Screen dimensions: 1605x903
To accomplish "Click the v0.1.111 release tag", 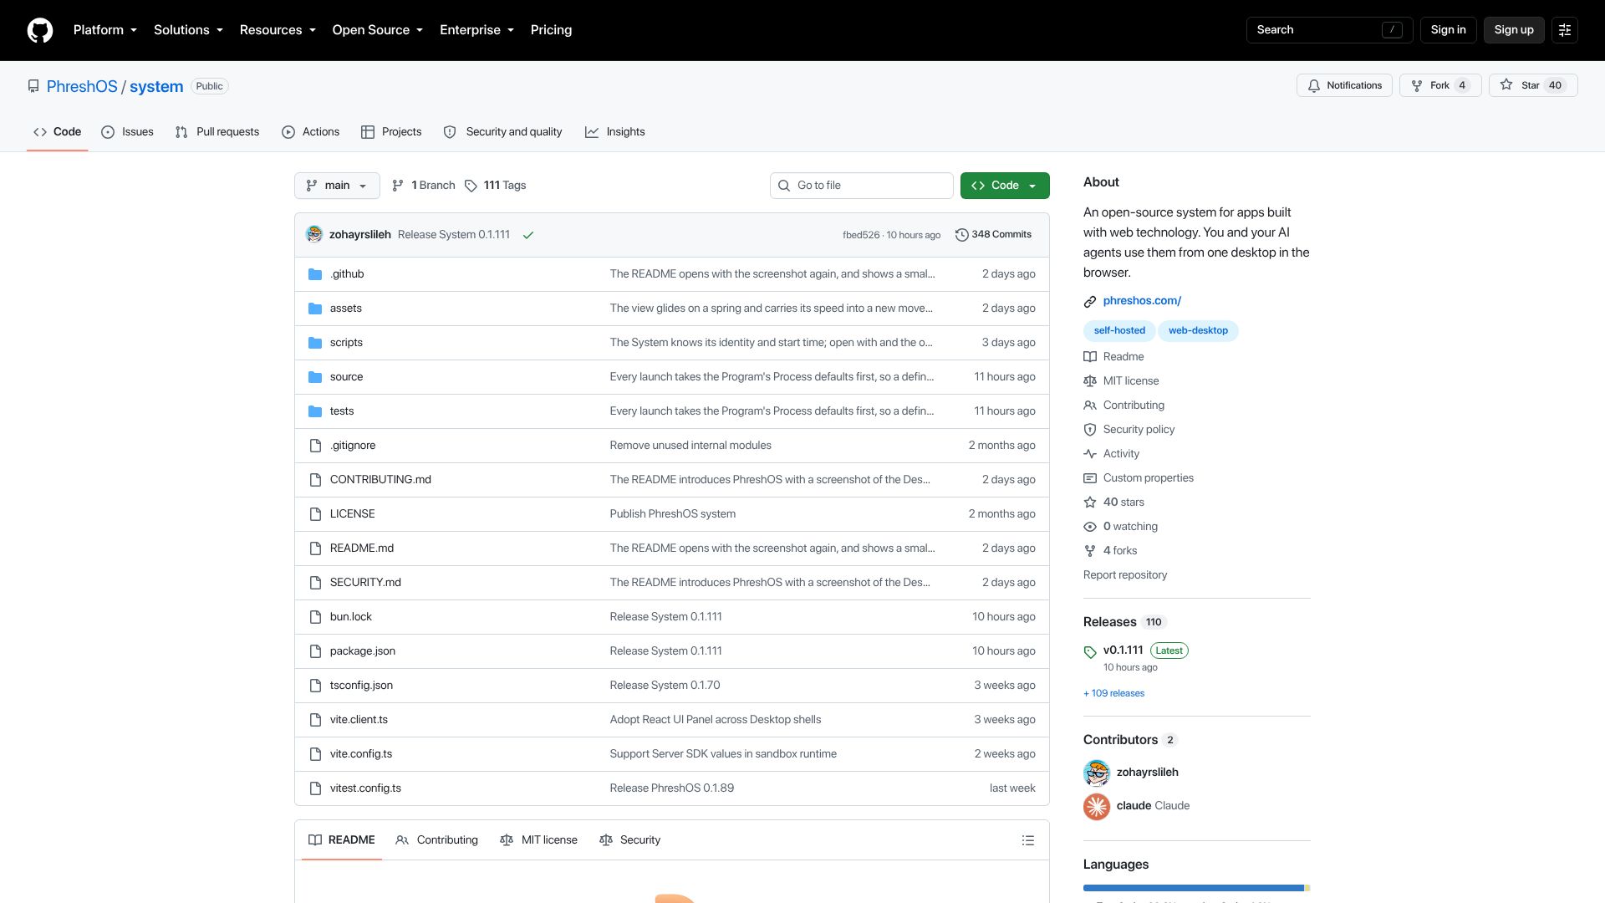I will click(1123, 650).
